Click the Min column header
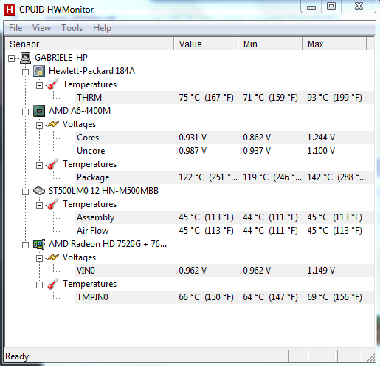This screenshot has height=366, width=380. click(270, 44)
